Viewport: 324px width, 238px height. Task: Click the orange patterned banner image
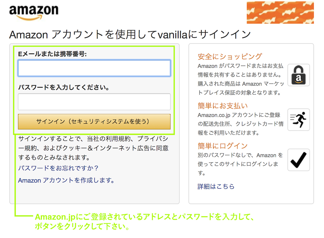[x=280, y=13]
